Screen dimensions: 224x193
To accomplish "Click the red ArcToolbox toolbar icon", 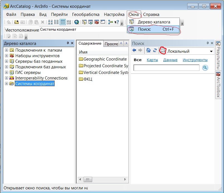I will click(x=97, y=22).
